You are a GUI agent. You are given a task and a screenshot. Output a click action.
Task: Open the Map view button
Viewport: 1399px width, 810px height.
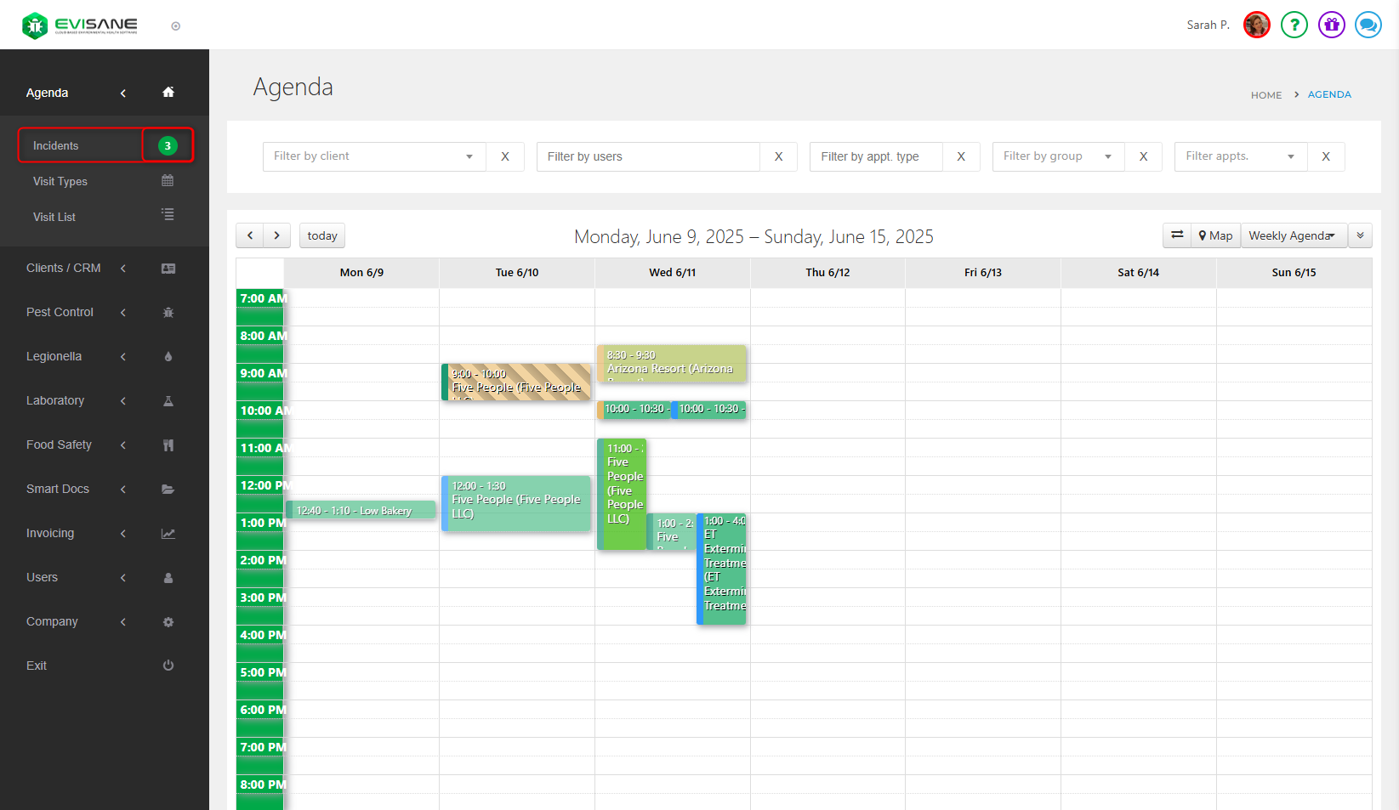pos(1216,235)
